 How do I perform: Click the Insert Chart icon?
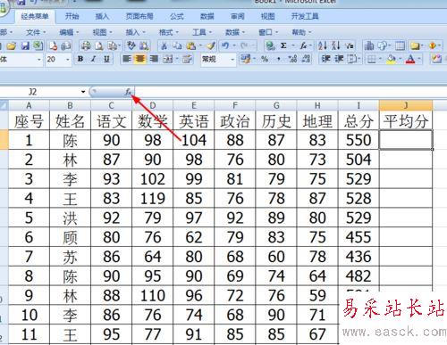369,45
